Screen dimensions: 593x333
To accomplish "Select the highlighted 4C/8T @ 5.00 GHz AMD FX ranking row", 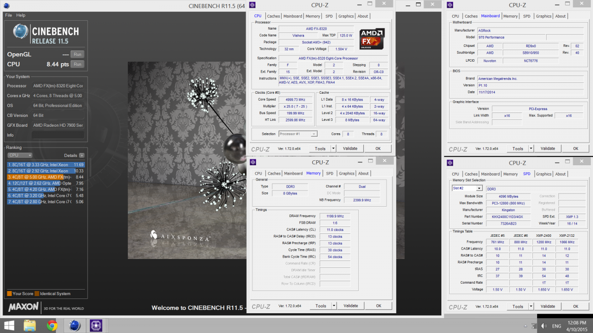I will click(x=46, y=177).
